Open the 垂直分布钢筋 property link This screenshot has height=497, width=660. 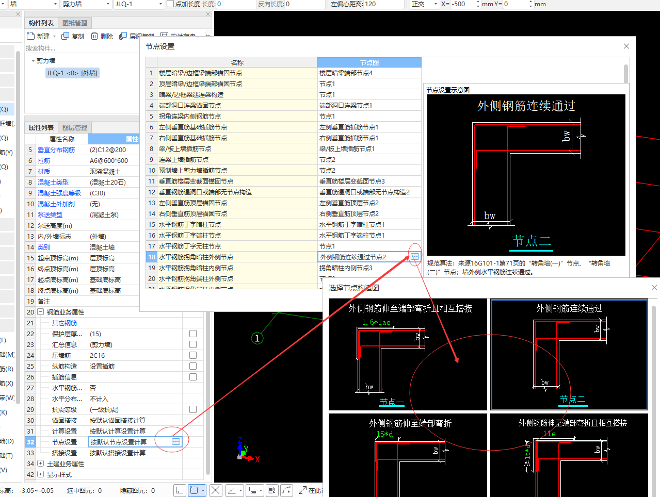click(x=56, y=150)
